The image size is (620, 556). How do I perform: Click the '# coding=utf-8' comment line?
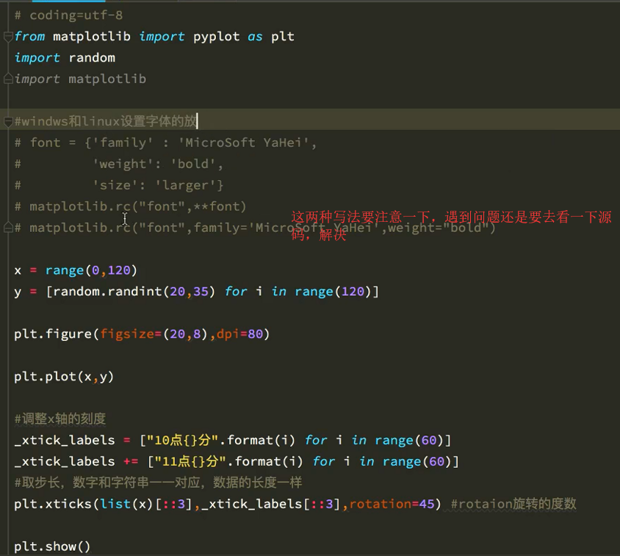point(69,15)
